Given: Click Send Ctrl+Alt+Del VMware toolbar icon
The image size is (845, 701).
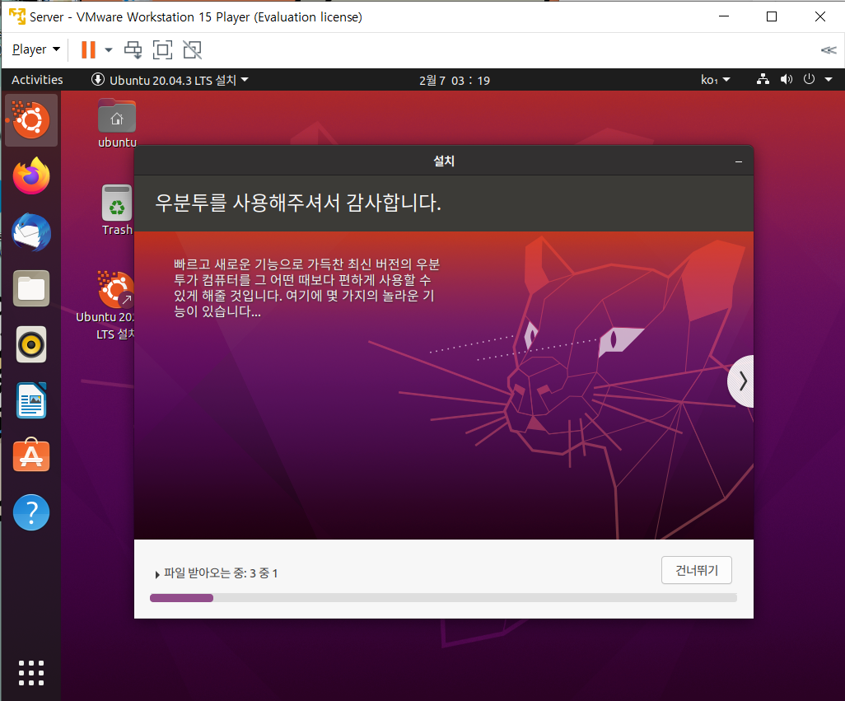Looking at the screenshot, I should (x=133, y=49).
